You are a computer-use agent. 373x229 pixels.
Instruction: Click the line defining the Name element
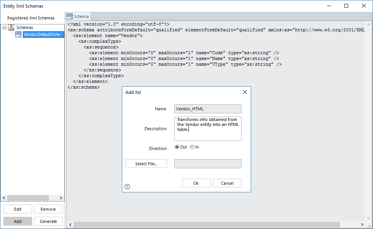pos(184,58)
